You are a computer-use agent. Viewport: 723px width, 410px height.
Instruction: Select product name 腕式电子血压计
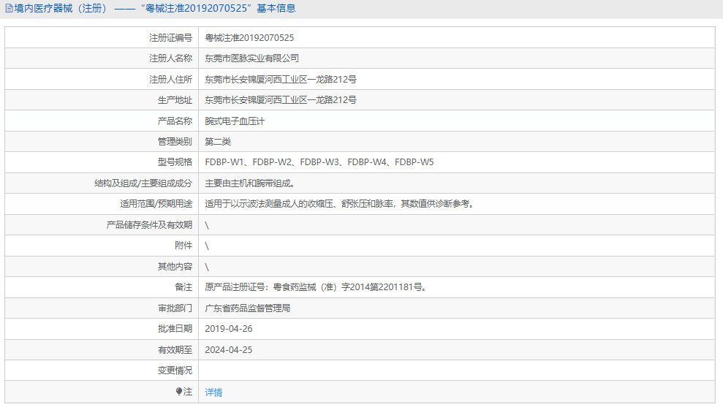tap(235, 121)
